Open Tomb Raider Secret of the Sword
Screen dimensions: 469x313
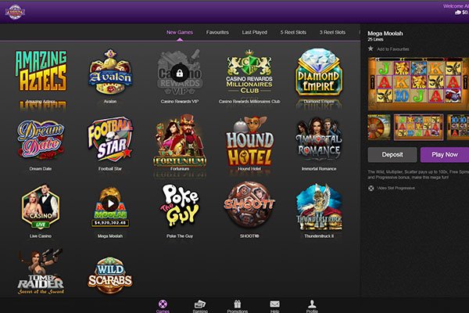tap(41, 272)
